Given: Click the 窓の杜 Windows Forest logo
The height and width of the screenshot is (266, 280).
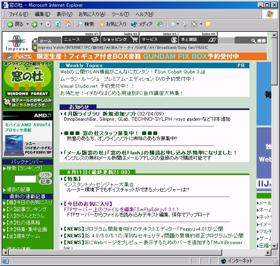Looking at the screenshot, I should click(28, 79).
